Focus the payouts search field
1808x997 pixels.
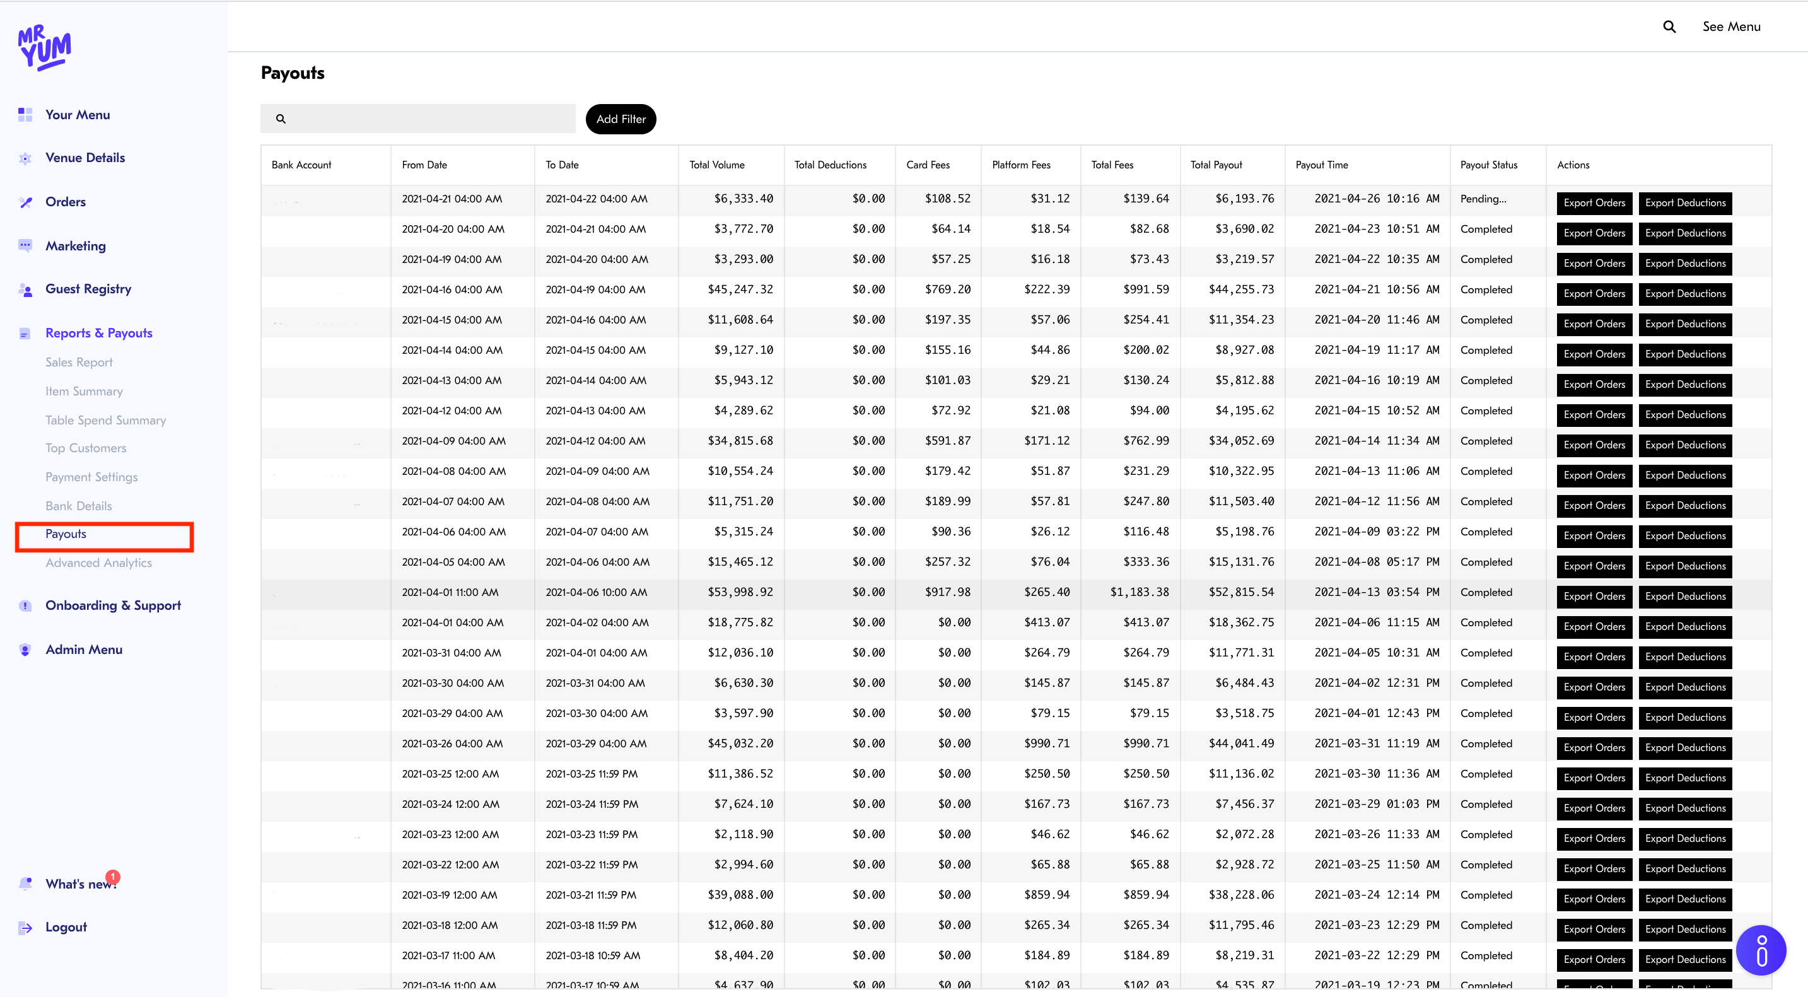point(417,119)
